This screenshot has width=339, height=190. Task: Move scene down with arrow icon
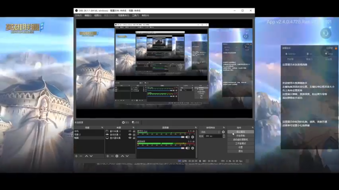[91, 156]
